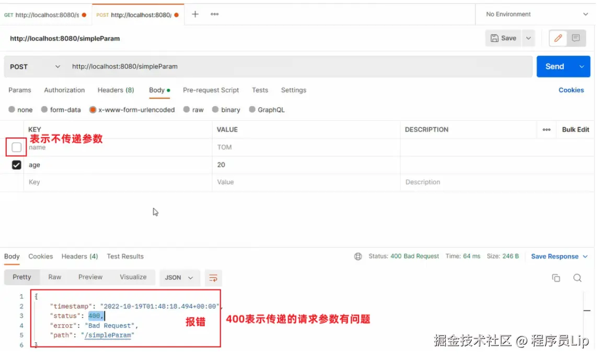The image size is (600, 359).
Task: Click the Status 400 Bad Request text
Action: pyautogui.click(x=403, y=257)
